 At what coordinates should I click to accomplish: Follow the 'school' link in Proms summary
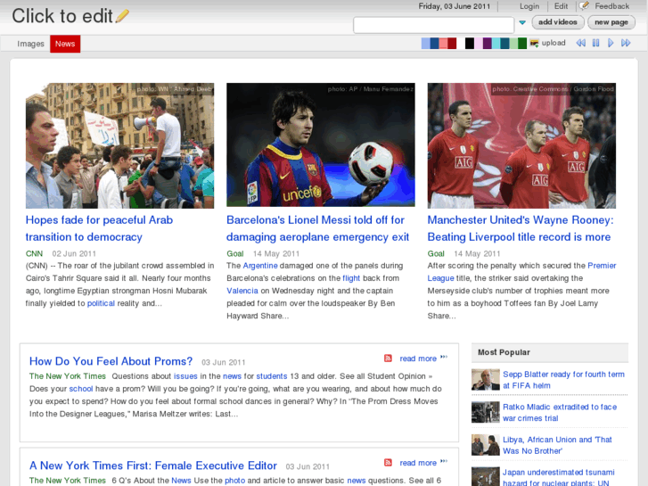pos(81,389)
